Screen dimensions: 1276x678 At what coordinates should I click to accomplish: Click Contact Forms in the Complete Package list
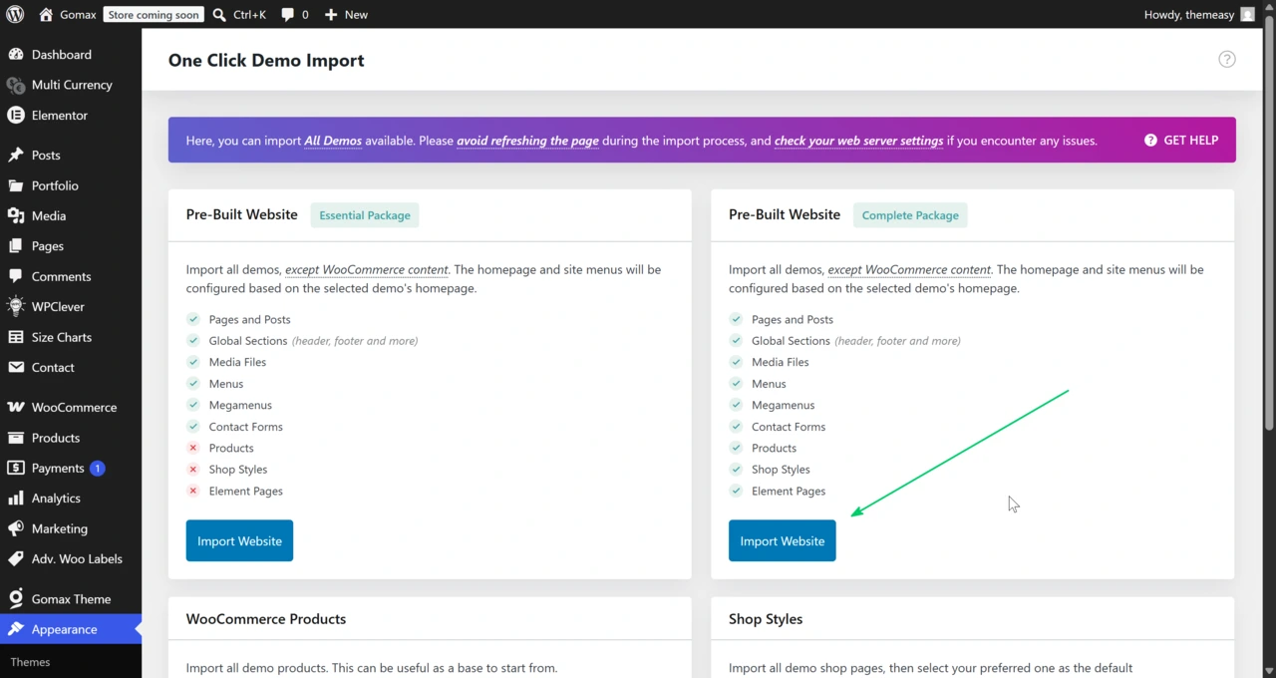(x=789, y=427)
